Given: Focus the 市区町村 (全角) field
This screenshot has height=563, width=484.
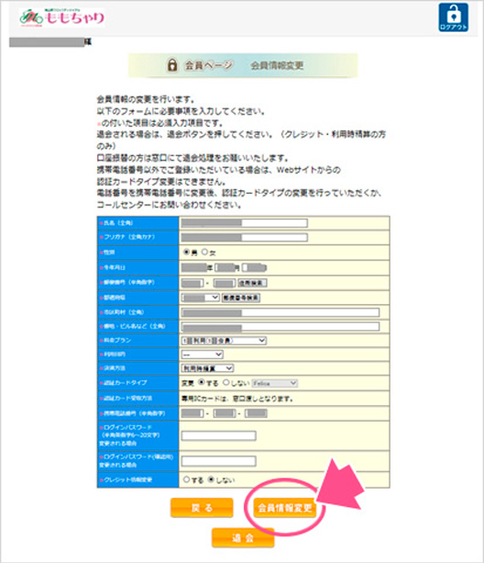Looking at the screenshot, I should 280,312.
